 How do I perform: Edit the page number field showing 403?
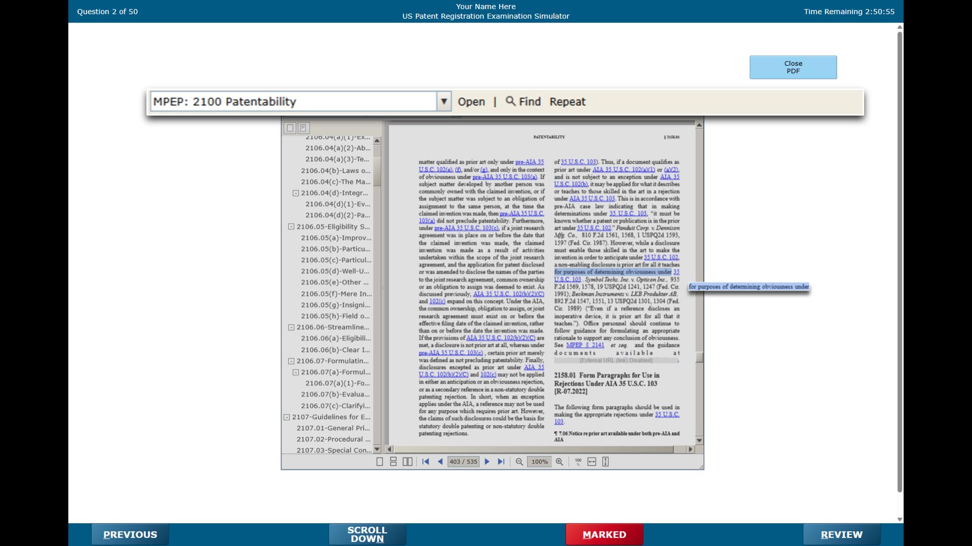click(x=463, y=461)
